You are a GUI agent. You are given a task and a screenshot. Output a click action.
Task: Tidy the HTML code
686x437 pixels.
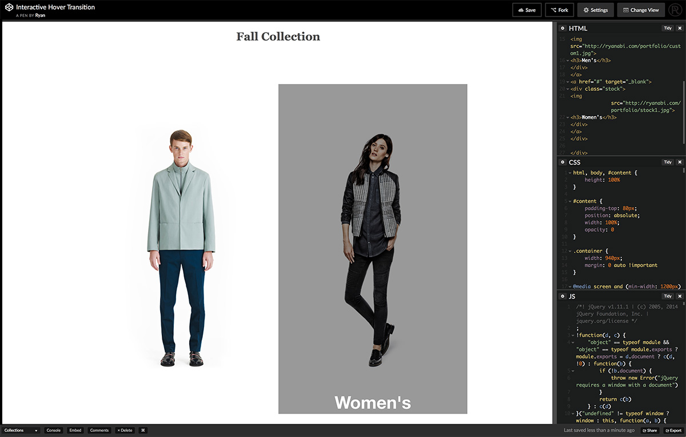[667, 28]
